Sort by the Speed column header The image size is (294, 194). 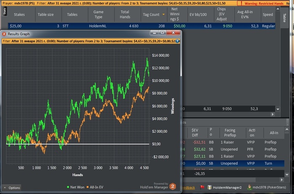268,14
